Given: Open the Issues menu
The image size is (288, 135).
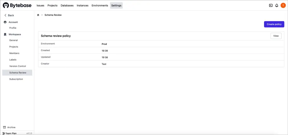Looking at the screenshot, I should coord(40,5).
